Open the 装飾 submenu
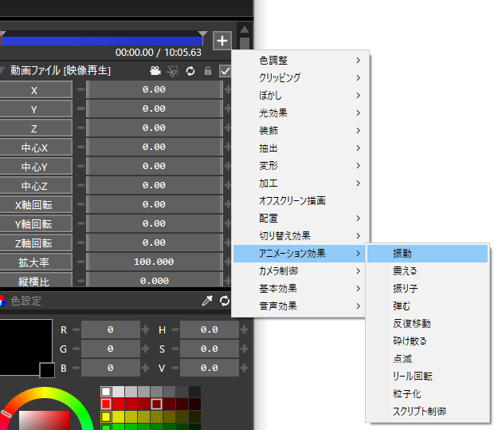The image size is (494, 430). [x=301, y=130]
